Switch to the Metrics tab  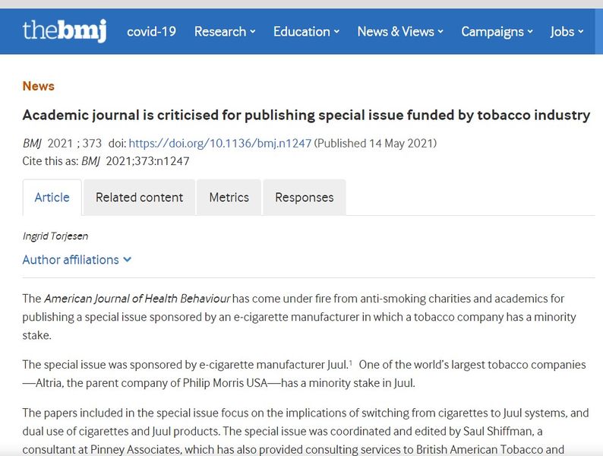229,198
